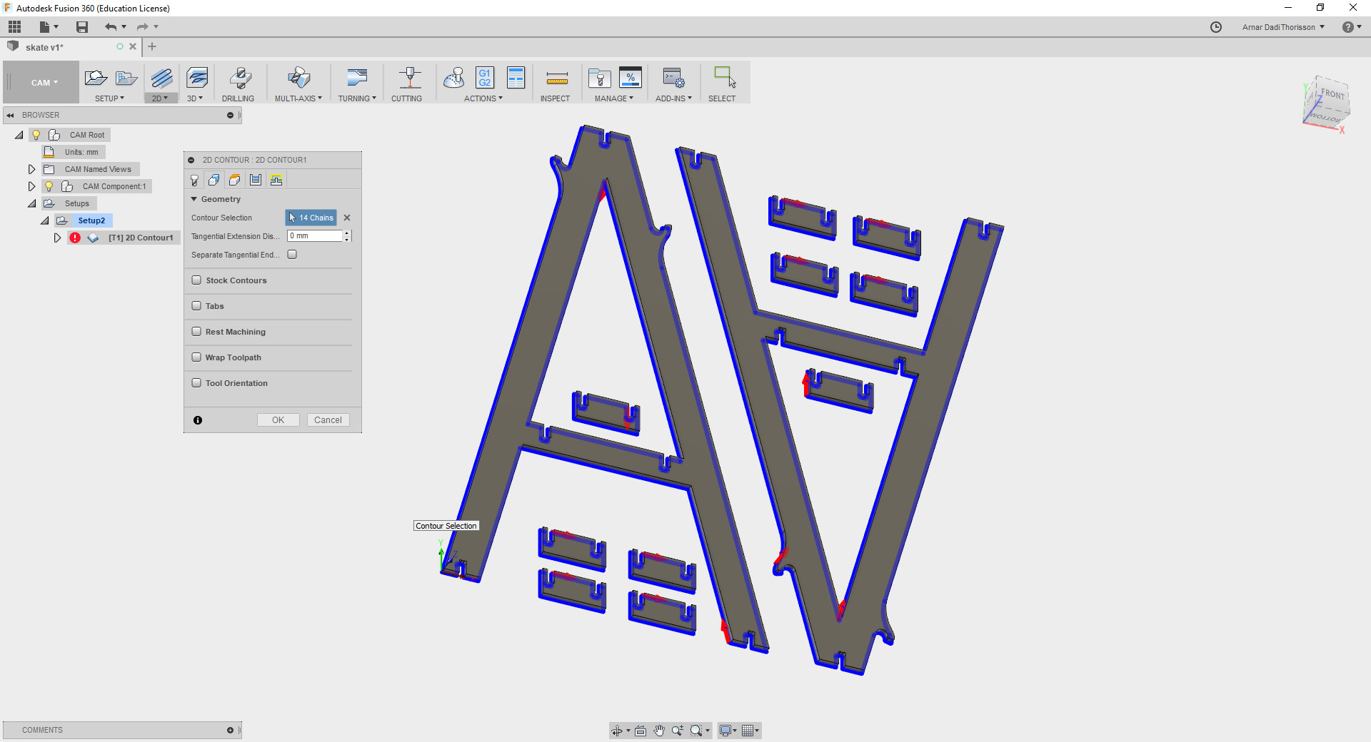Open the Tool tab in contour dialog
Image resolution: width=1371 pixels, height=742 pixels.
coord(194,181)
